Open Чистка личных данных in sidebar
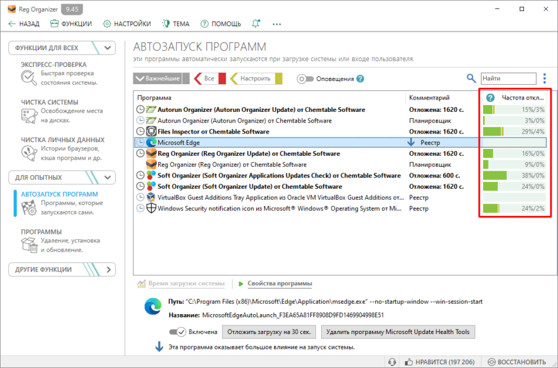Screen dimensions: 558x368 coord(62,149)
